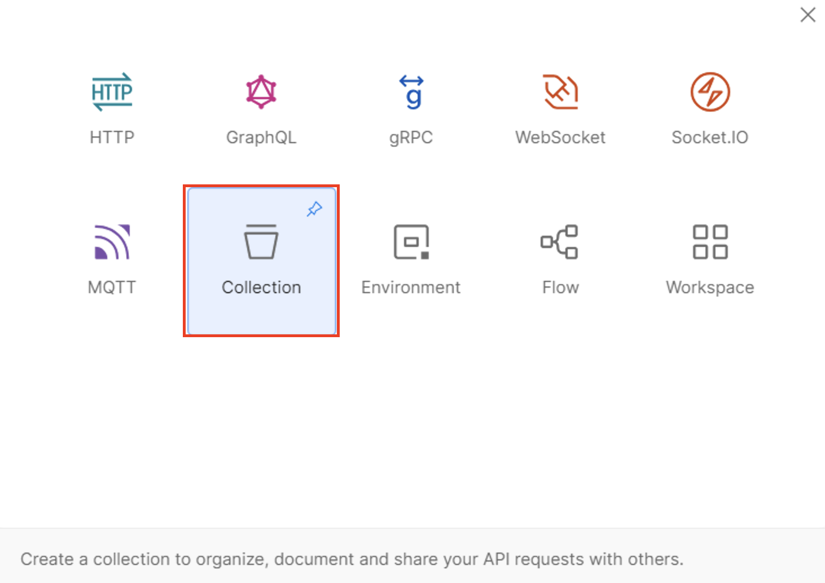
Task: Click the HTTP request icon
Action: pos(112,92)
